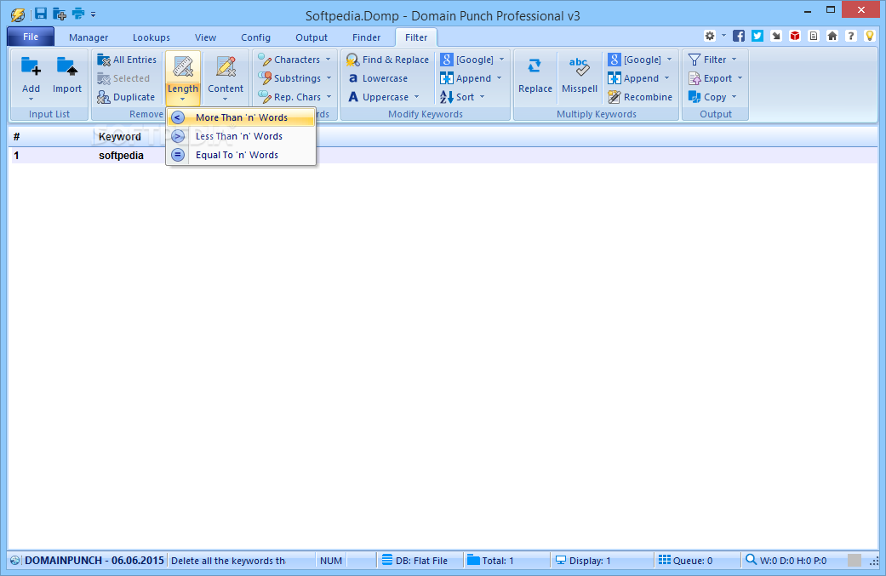The width and height of the screenshot is (886, 576).
Task: Remove Duplicate keywords
Action: [x=126, y=97]
